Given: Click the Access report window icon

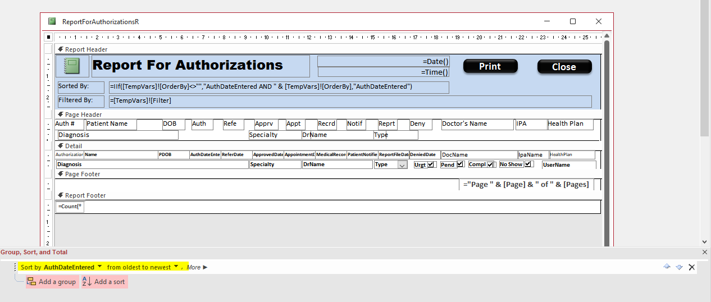Looking at the screenshot, I should click(52, 21).
